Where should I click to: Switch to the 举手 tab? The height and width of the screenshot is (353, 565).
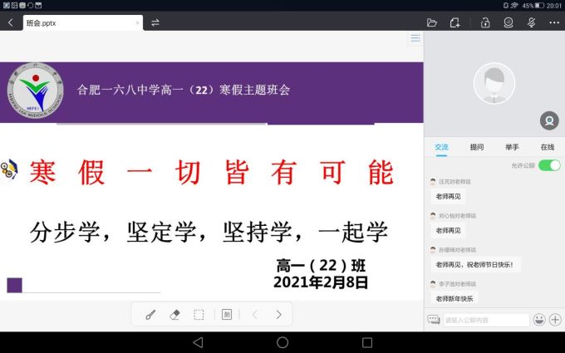pos(512,147)
